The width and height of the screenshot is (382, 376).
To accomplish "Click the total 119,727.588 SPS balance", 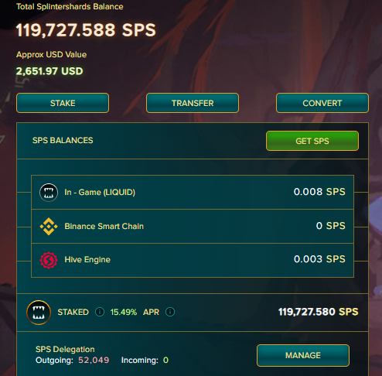I will click(86, 30).
